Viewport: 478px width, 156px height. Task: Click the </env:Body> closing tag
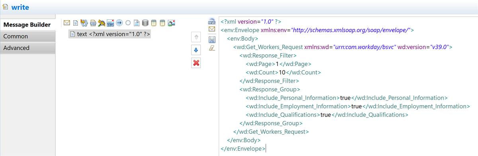pyautogui.click(x=244, y=140)
